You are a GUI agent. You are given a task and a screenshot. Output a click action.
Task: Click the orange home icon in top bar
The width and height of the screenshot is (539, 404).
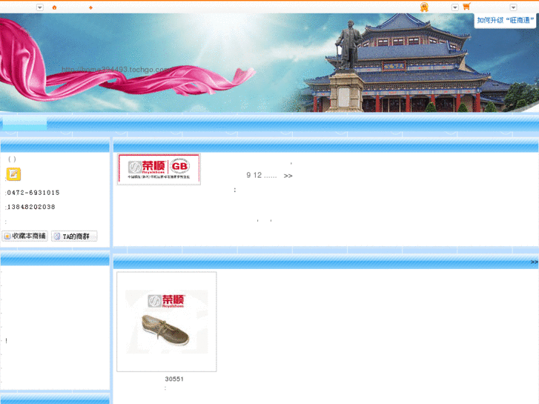coord(54,7)
